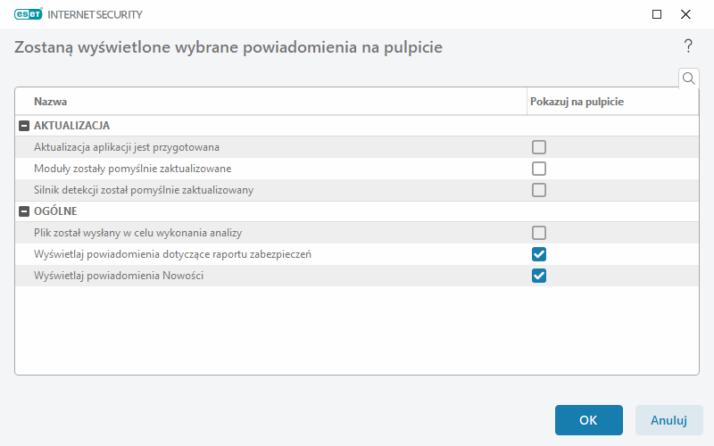The height and width of the screenshot is (446, 714).
Task: Enable 'Moduły zostały pomyślnie zaktualizowane' checkbox
Action: tap(539, 169)
